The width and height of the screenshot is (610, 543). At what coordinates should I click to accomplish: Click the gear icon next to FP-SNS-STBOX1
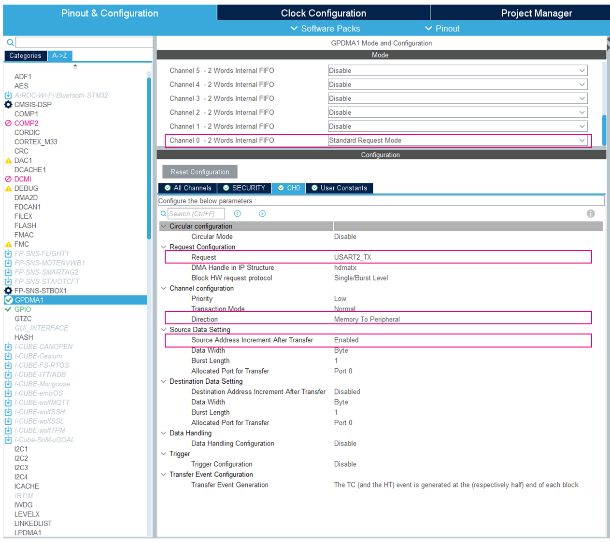tap(8, 291)
